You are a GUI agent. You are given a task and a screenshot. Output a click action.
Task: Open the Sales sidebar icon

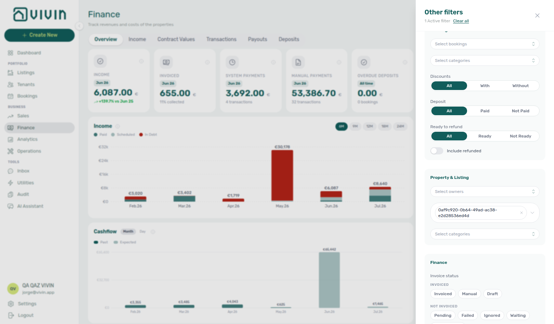coord(10,116)
